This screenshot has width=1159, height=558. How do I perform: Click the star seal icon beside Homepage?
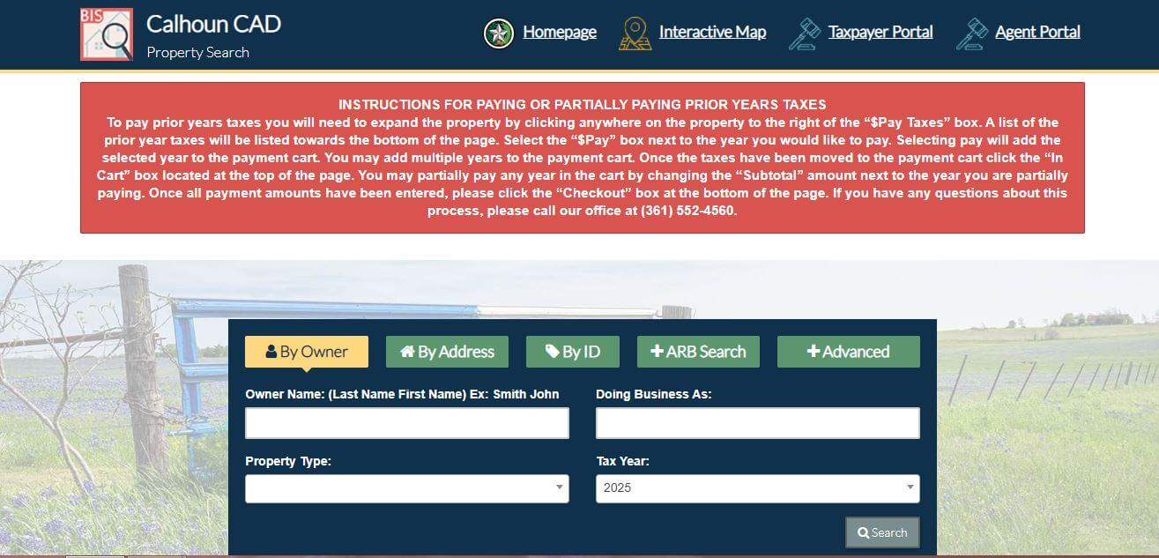[x=499, y=33]
